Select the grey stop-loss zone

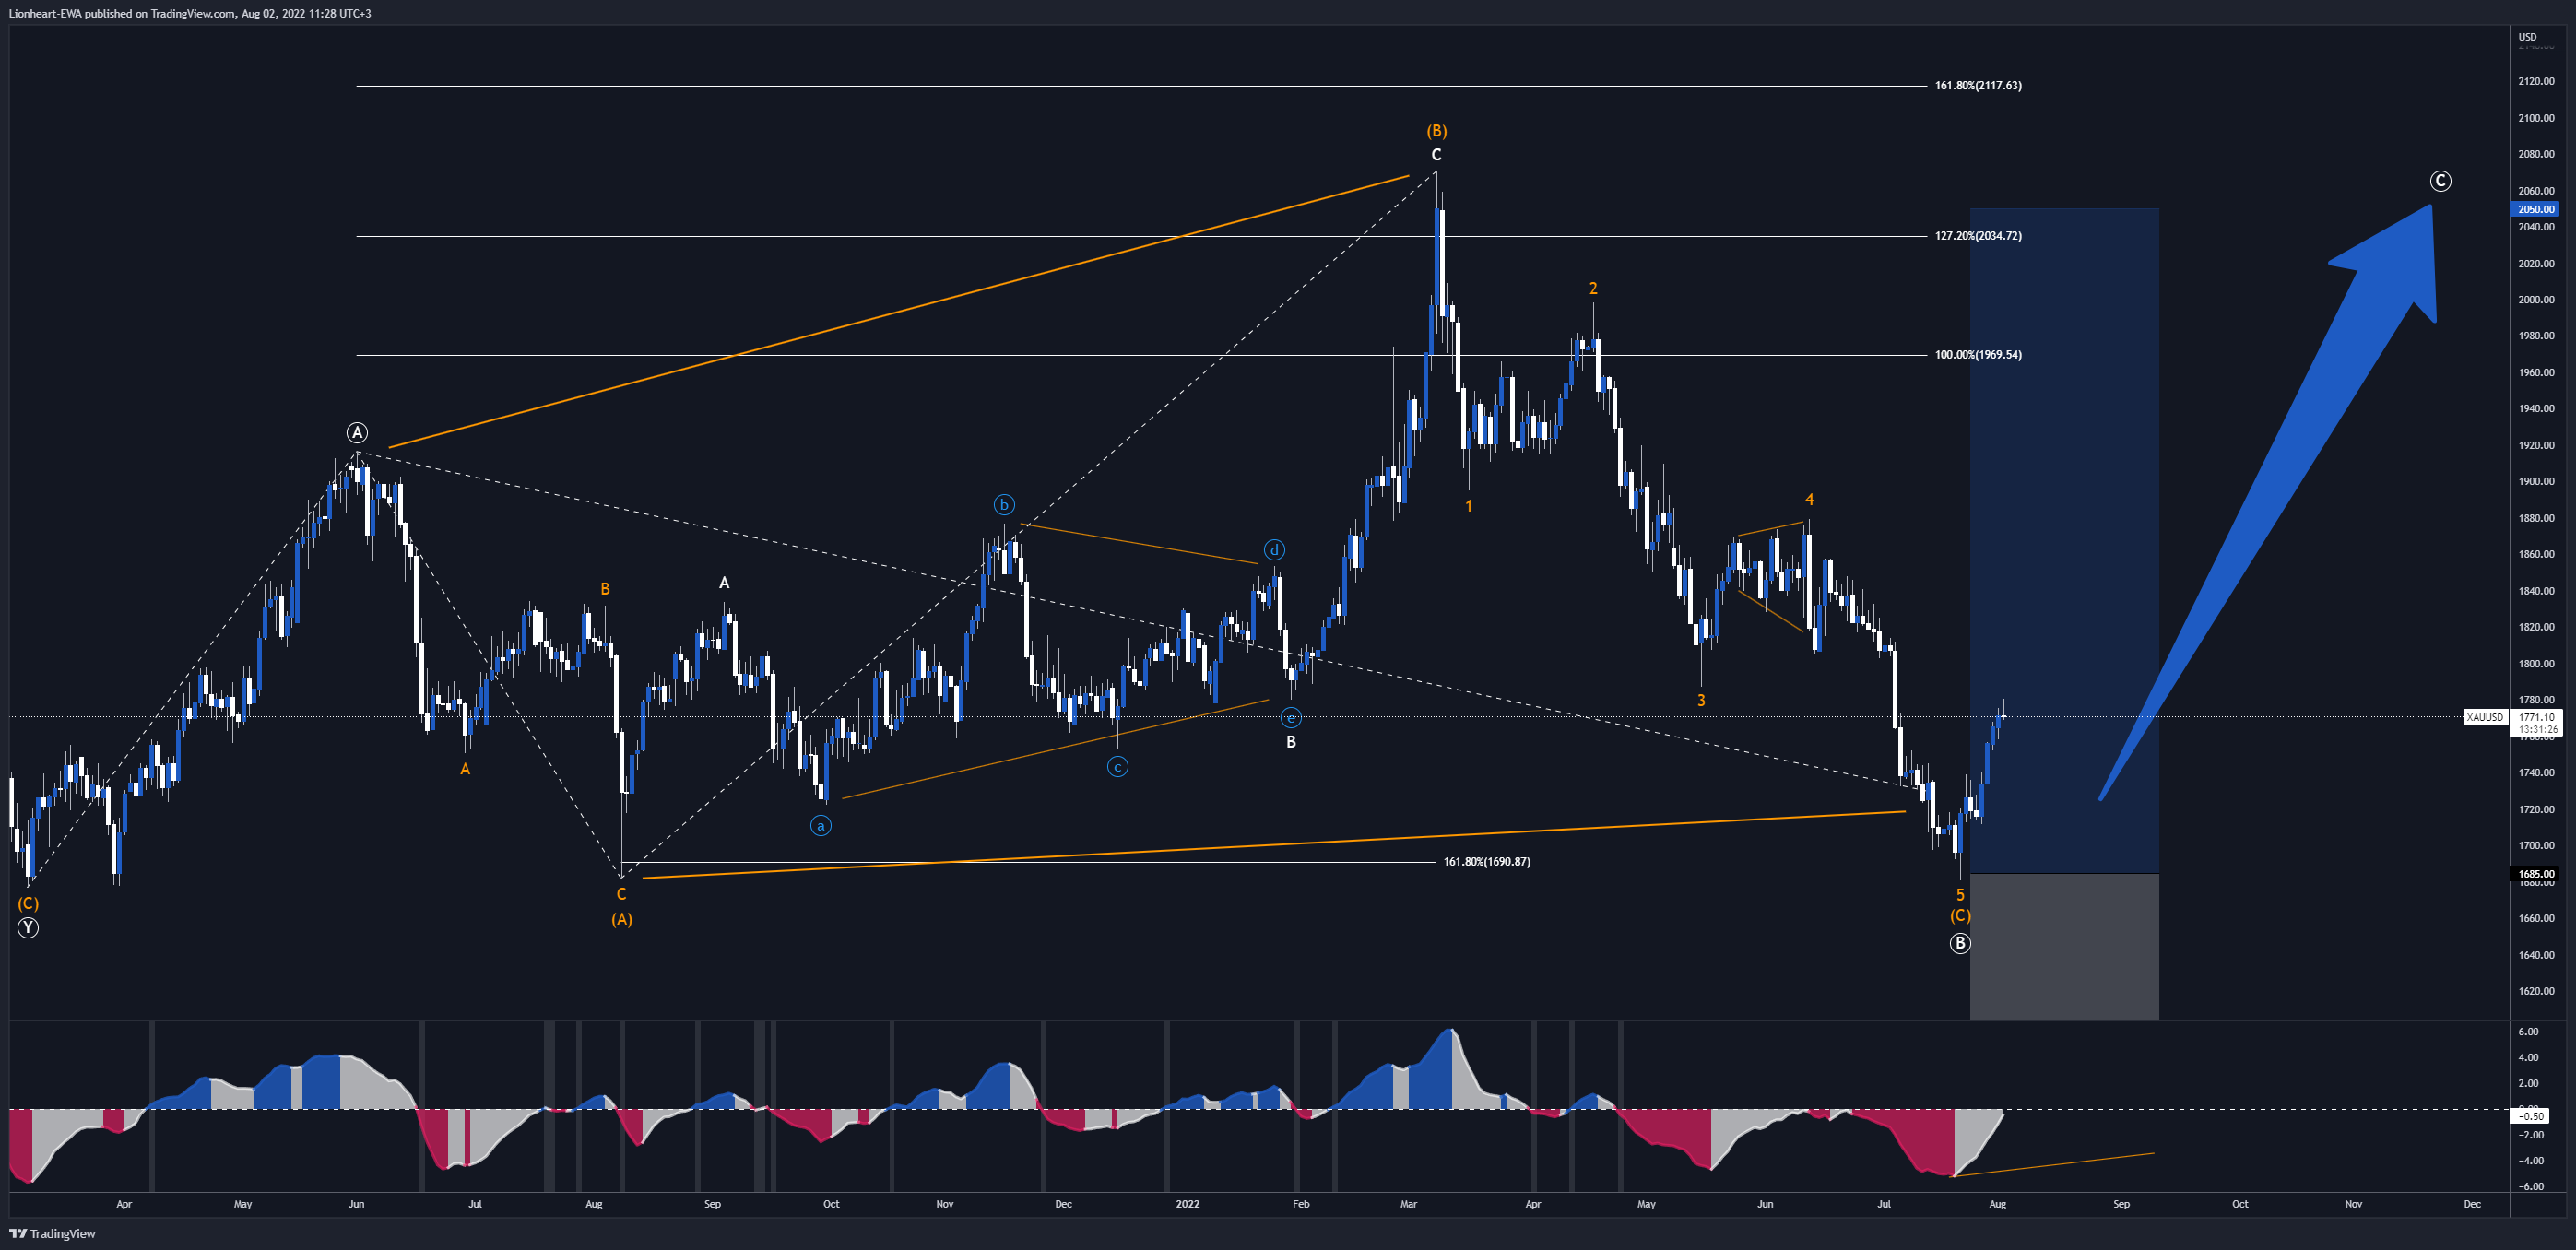2064,947
